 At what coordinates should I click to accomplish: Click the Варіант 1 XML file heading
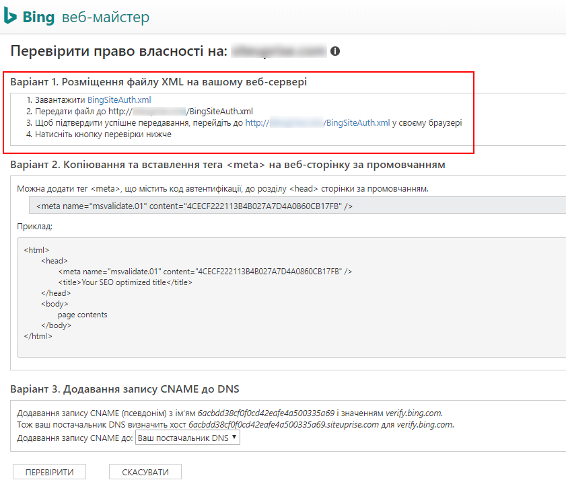[x=158, y=82]
